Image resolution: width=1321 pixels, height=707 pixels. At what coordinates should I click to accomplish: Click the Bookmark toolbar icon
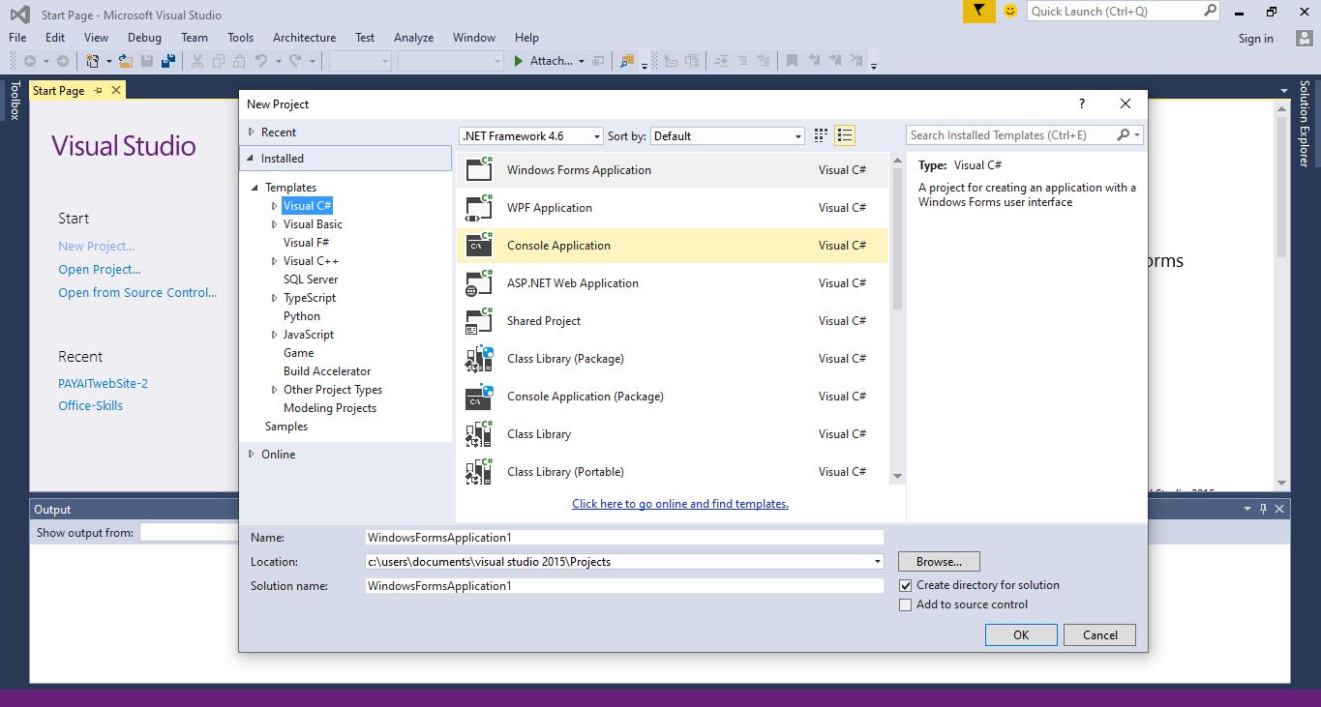click(792, 61)
